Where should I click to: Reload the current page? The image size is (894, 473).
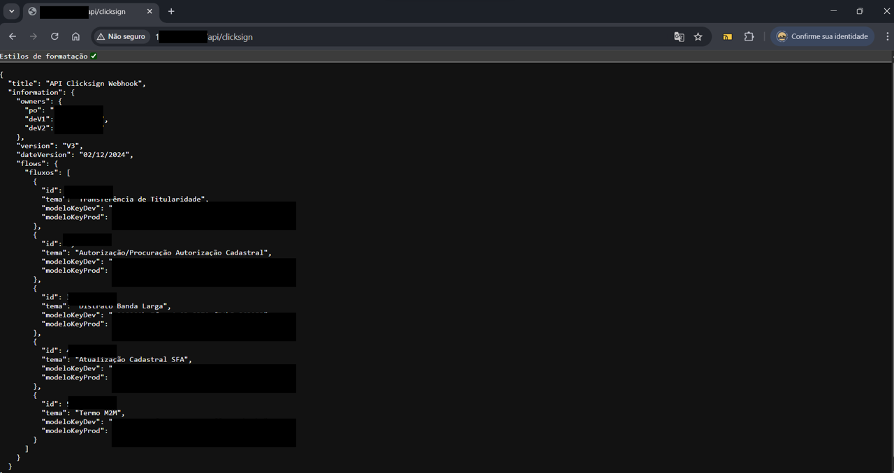[x=54, y=36]
